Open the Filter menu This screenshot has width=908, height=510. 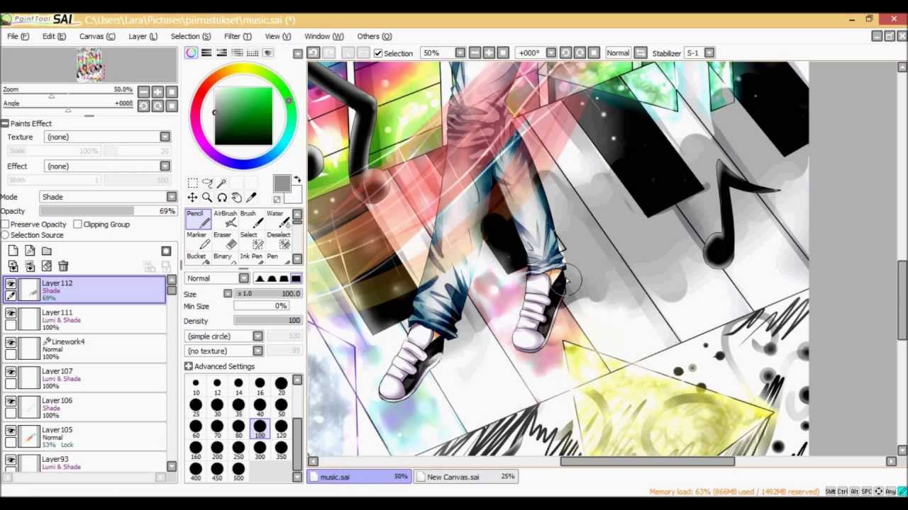pos(238,36)
